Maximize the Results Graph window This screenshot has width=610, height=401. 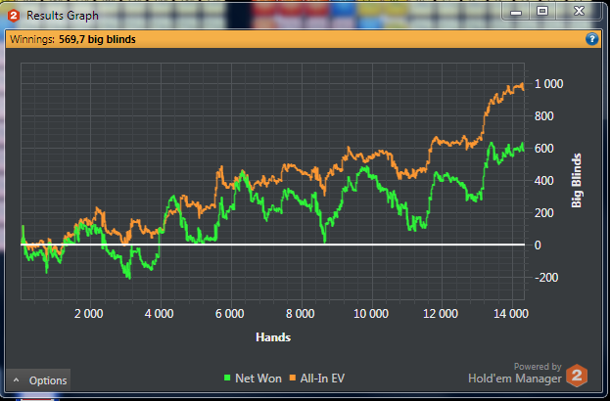click(542, 12)
